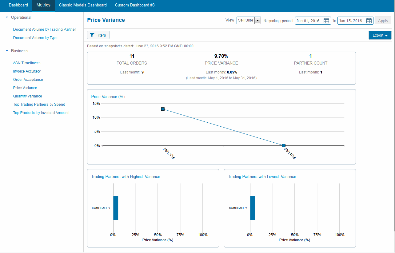Image resolution: width=395 pixels, height=253 pixels.
Task: Select the Custom Dashboard #3 tab
Action: pos(135,5)
